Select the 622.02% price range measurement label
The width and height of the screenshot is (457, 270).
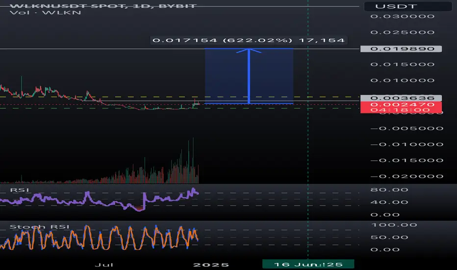(249, 40)
